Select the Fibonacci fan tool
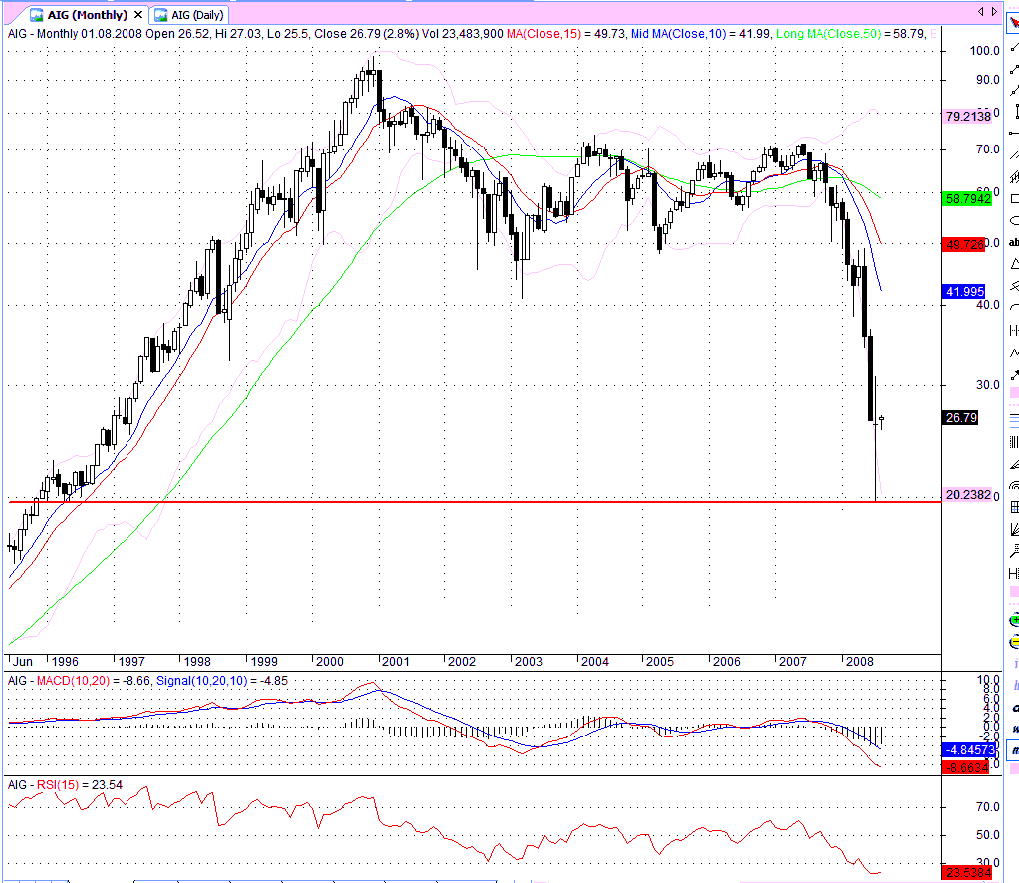 pyautogui.click(x=1014, y=464)
